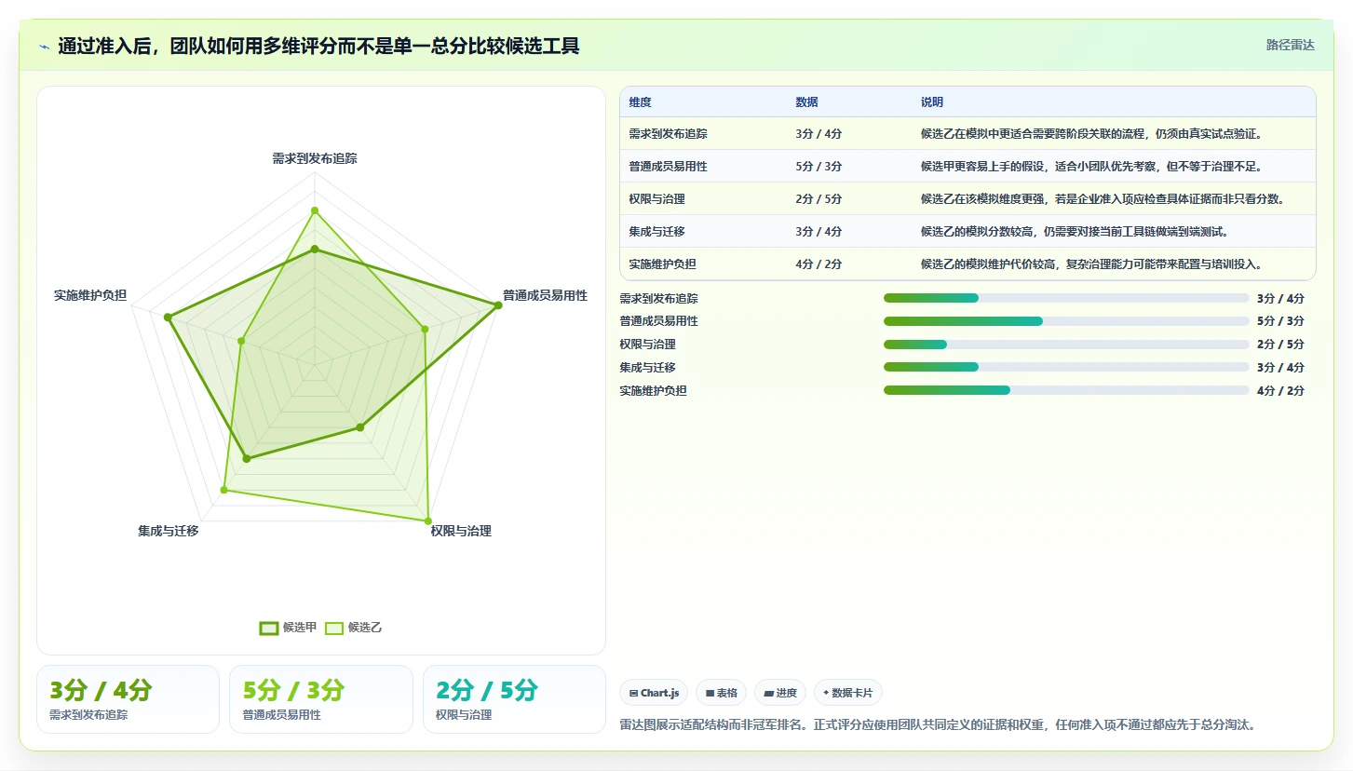Viewport: 1353px width, 771px height.
Task: Click 候选乙 data point on 需求到发布追踪 axis
Action: (x=315, y=210)
